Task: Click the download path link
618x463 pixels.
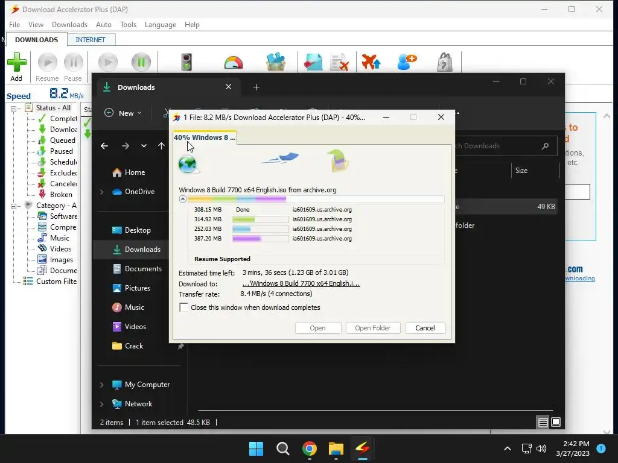Action: click(301, 283)
